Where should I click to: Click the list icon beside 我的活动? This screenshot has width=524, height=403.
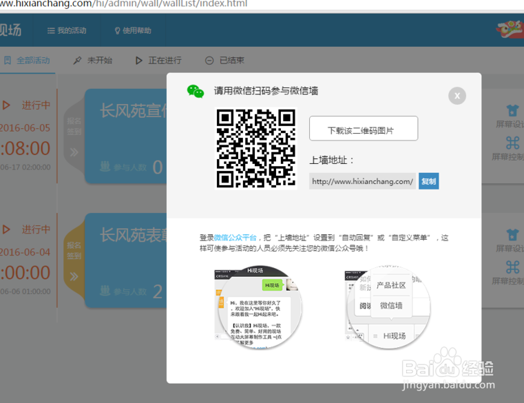51,31
